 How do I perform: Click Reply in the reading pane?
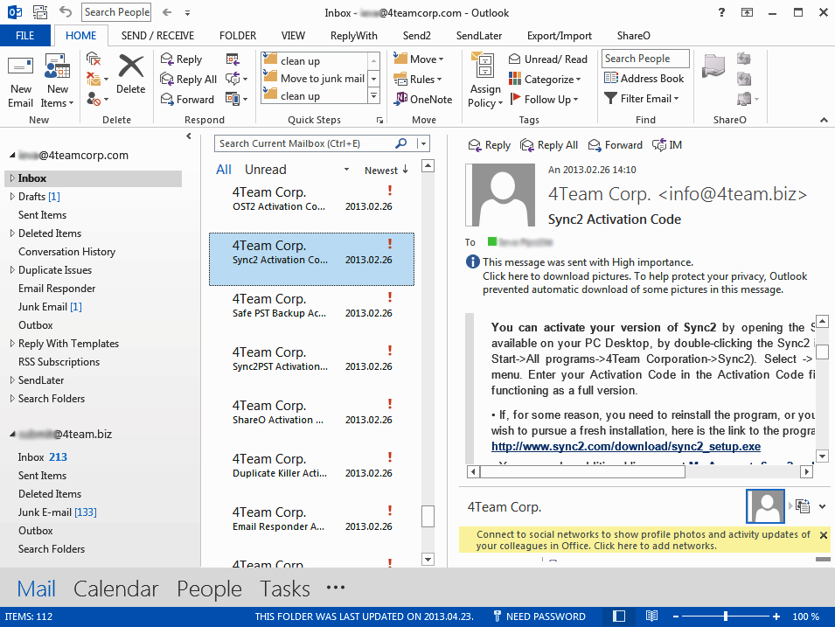coord(489,145)
